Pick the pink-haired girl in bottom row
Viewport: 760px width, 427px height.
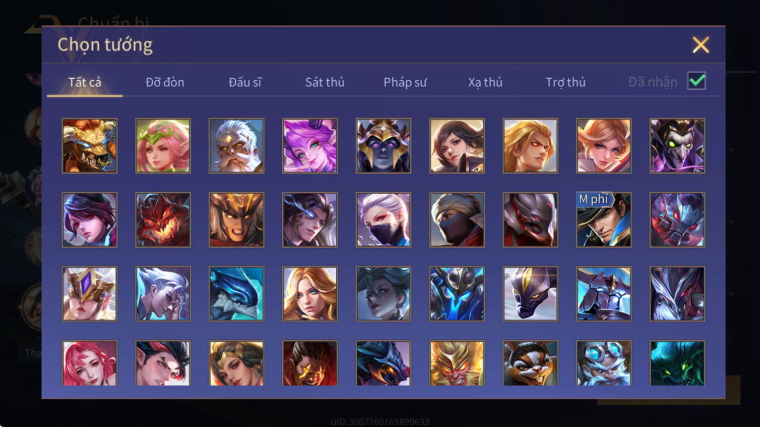[x=90, y=363]
